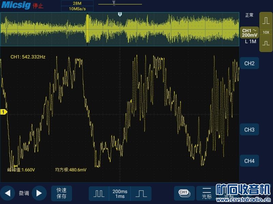The height and width of the screenshot is (204, 273).
Task: Decrease CH1 vertical scale with the bottom pulse icon
Action: 266,44
